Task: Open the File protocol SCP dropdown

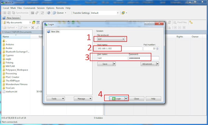Action: (111, 39)
